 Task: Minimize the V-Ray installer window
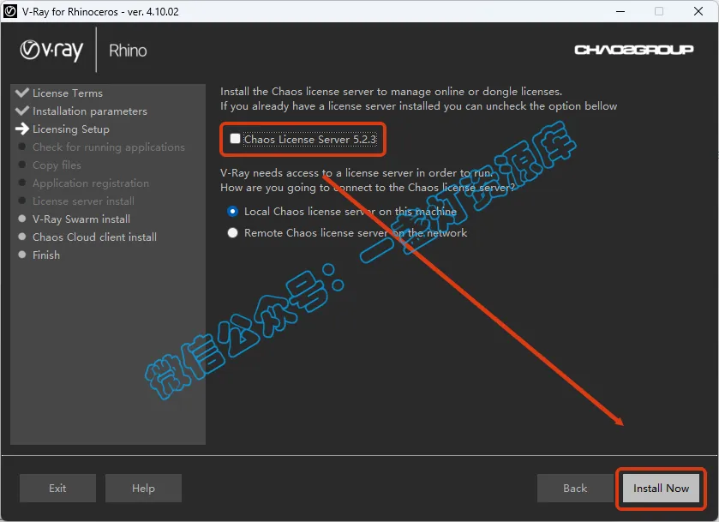coord(620,11)
